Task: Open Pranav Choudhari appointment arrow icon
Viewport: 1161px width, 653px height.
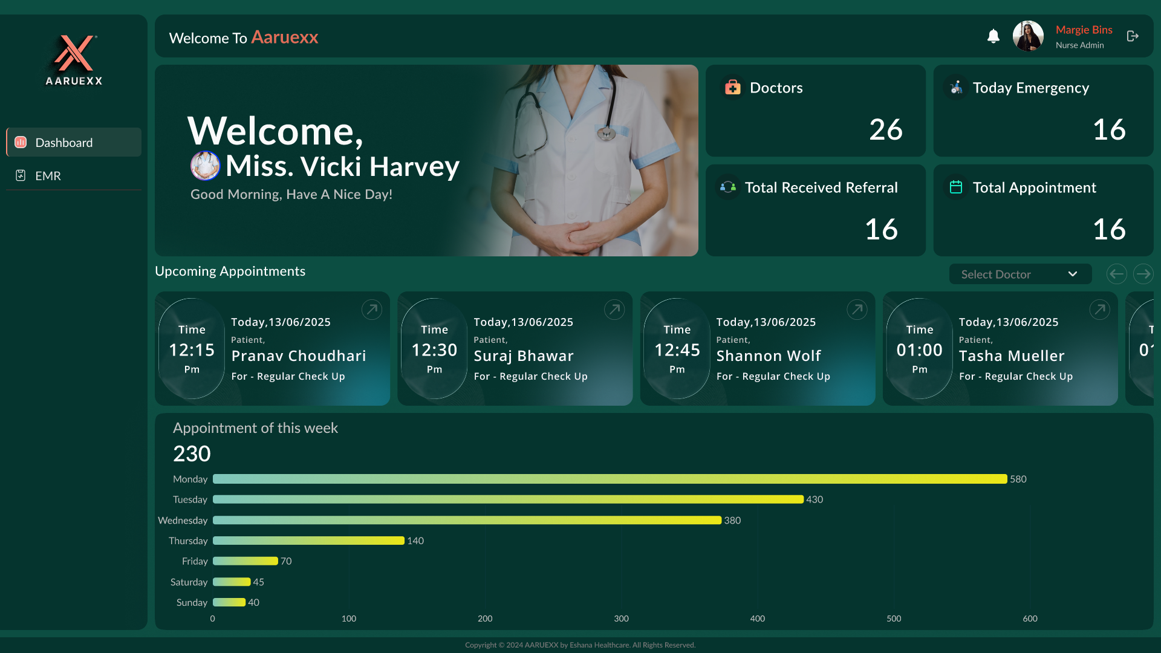Action: point(372,310)
